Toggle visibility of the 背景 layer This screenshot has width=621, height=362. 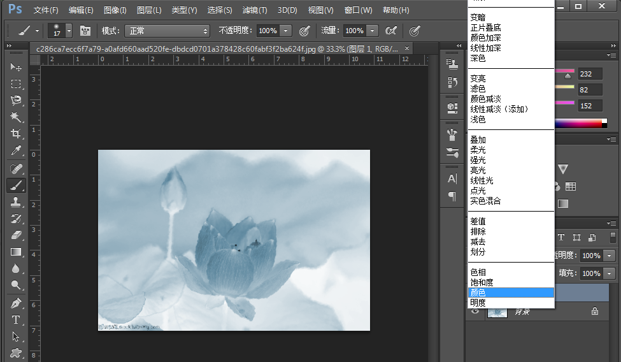(476, 312)
